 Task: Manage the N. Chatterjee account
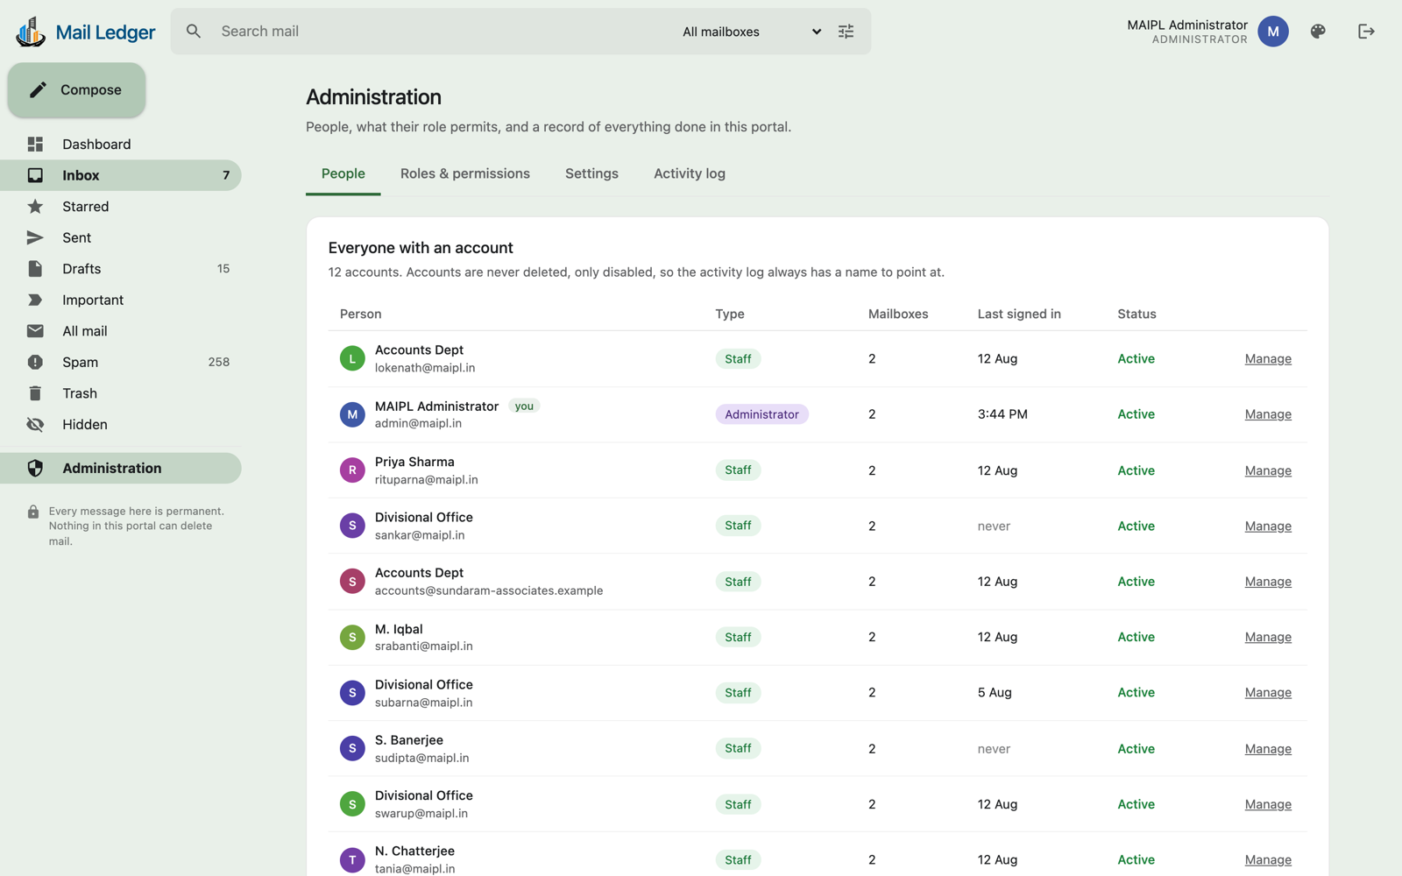pos(1268,860)
